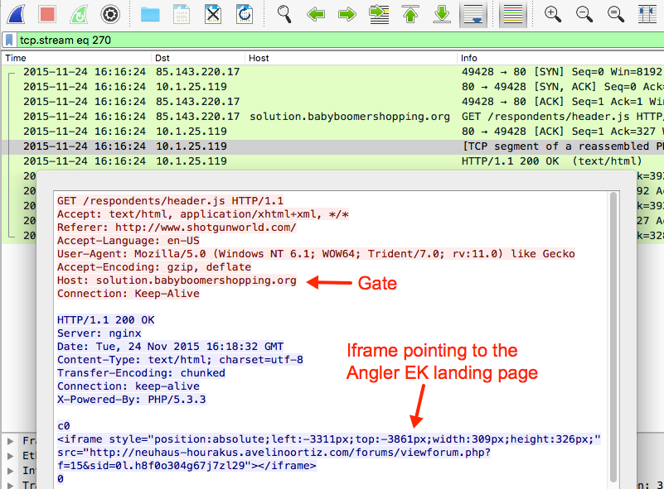Click the Date: Tue, 24 Nov 2015 line
Image resolution: width=664 pixels, height=489 pixels.
pyautogui.click(x=170, y=346)
